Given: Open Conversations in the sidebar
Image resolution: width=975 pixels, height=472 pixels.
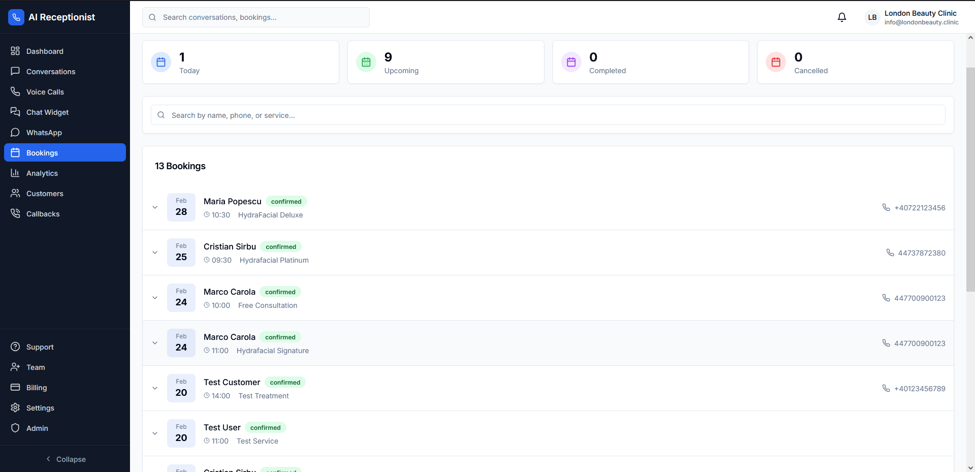Looking at the screenshot, I should pyautogui.click(x=51, y=72).
